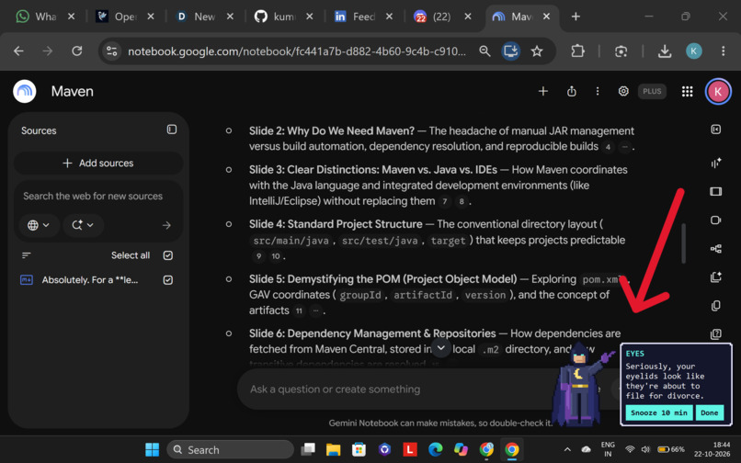Click the chat vertical scrollbar
Screen dimensions: 741x463
[683, 243]
